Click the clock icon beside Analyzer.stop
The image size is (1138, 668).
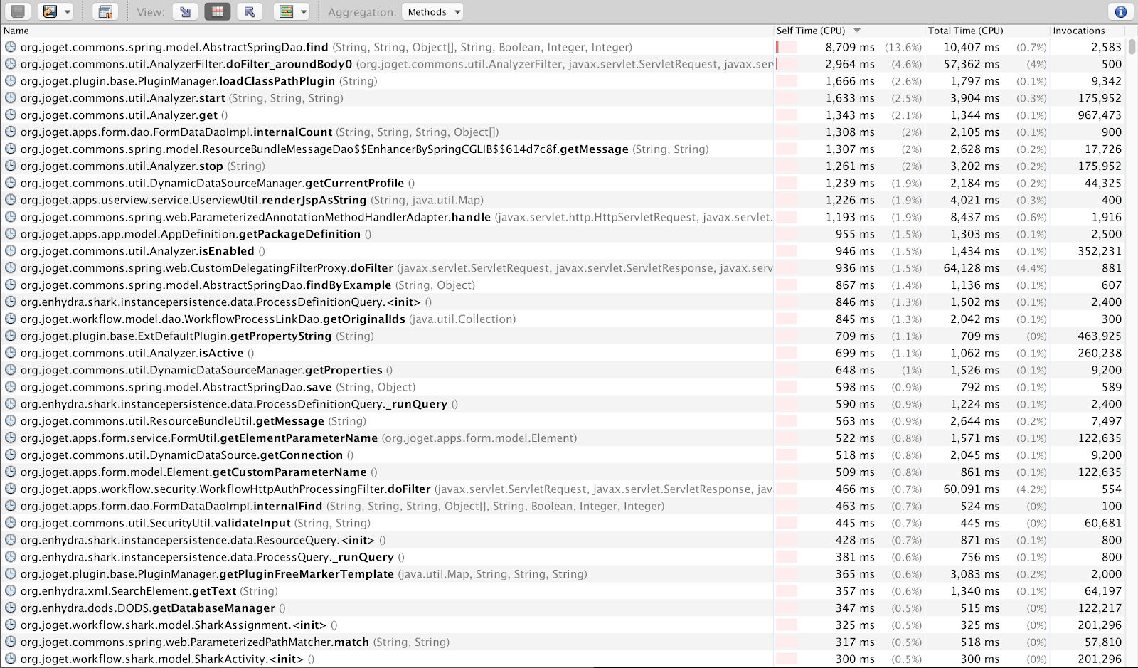[11, 166]
